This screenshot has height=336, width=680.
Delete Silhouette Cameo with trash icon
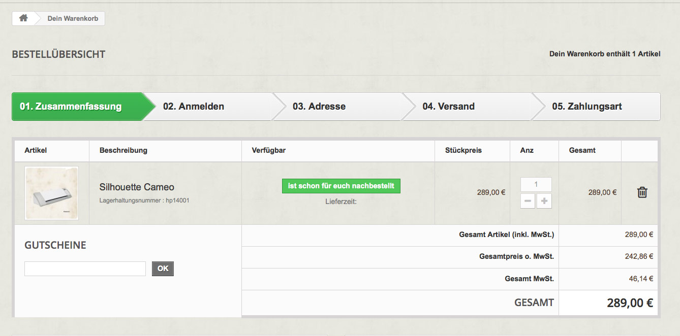[642, 192]
